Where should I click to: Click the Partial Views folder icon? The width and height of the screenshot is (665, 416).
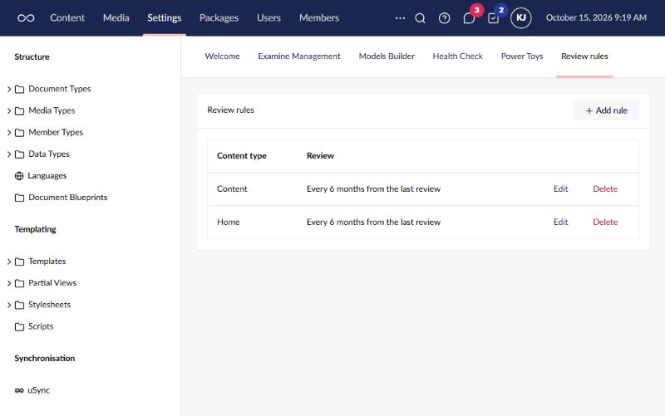19,283
